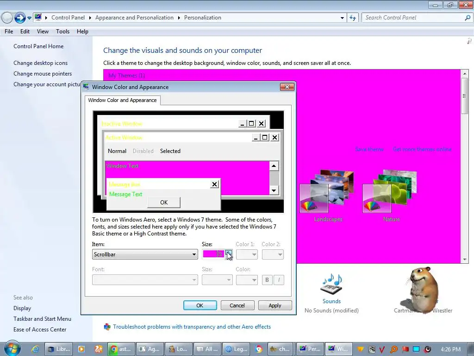Click the preview's scrollbar up arrow
Viewport: 474px width, 356px height.
click(274, 165)
